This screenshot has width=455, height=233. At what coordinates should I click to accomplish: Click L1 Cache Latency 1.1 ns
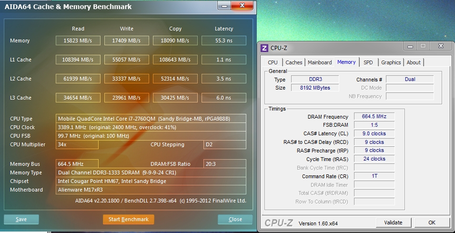tap(224, 60)
